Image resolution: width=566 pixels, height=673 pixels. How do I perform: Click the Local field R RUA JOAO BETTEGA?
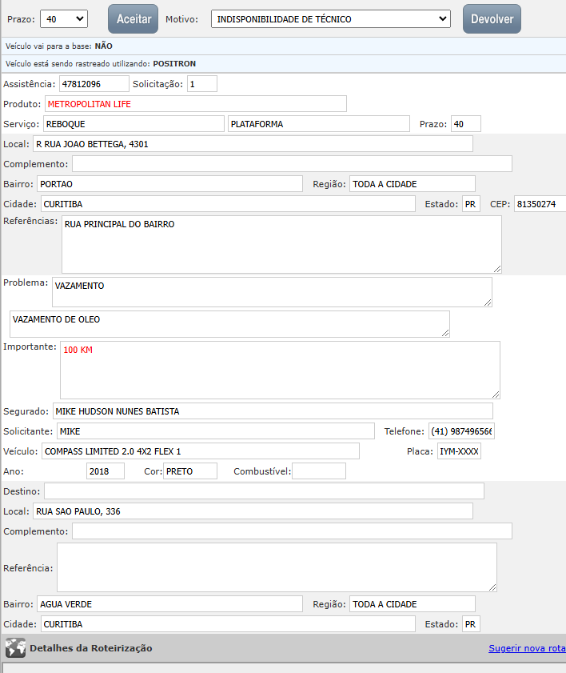tap(253, 144)
